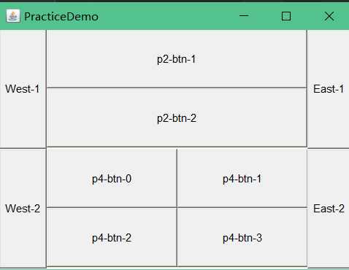
Task: Click the Java coffee cup icon
Action: pyautogui.click(x=13, y=16)
